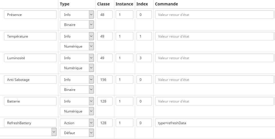Click the Commande field for Présence row
The width and height of the screenshot is (275, 139).
(x=214, y=15)
